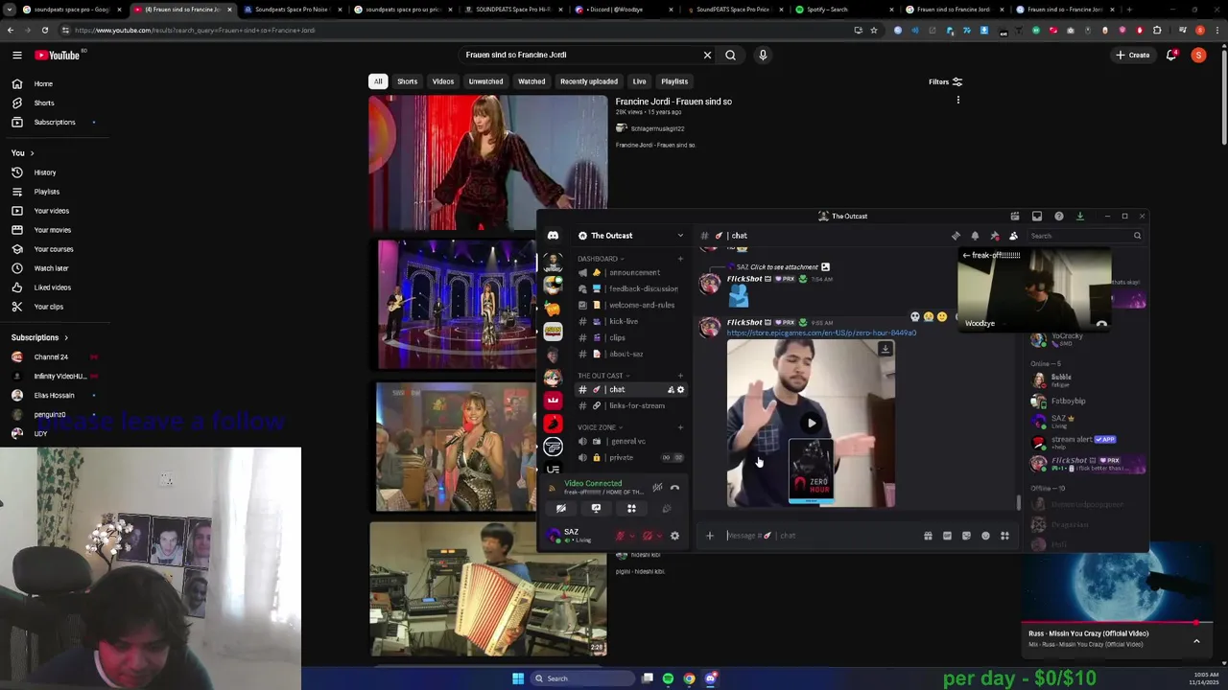Select the Videos filter chip
This screenshot has height=690, width=1228.
click(x=443, y=81)
